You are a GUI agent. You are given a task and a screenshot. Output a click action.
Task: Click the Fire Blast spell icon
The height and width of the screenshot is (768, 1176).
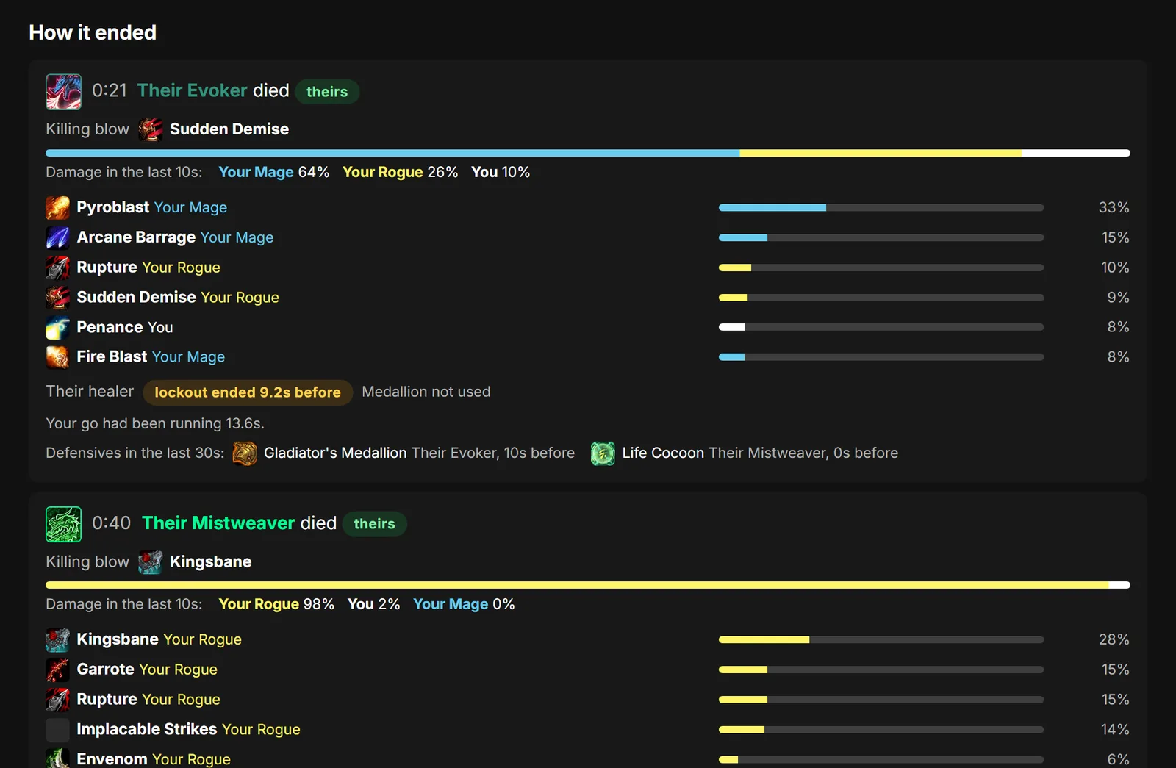click(x=58, y=357)
